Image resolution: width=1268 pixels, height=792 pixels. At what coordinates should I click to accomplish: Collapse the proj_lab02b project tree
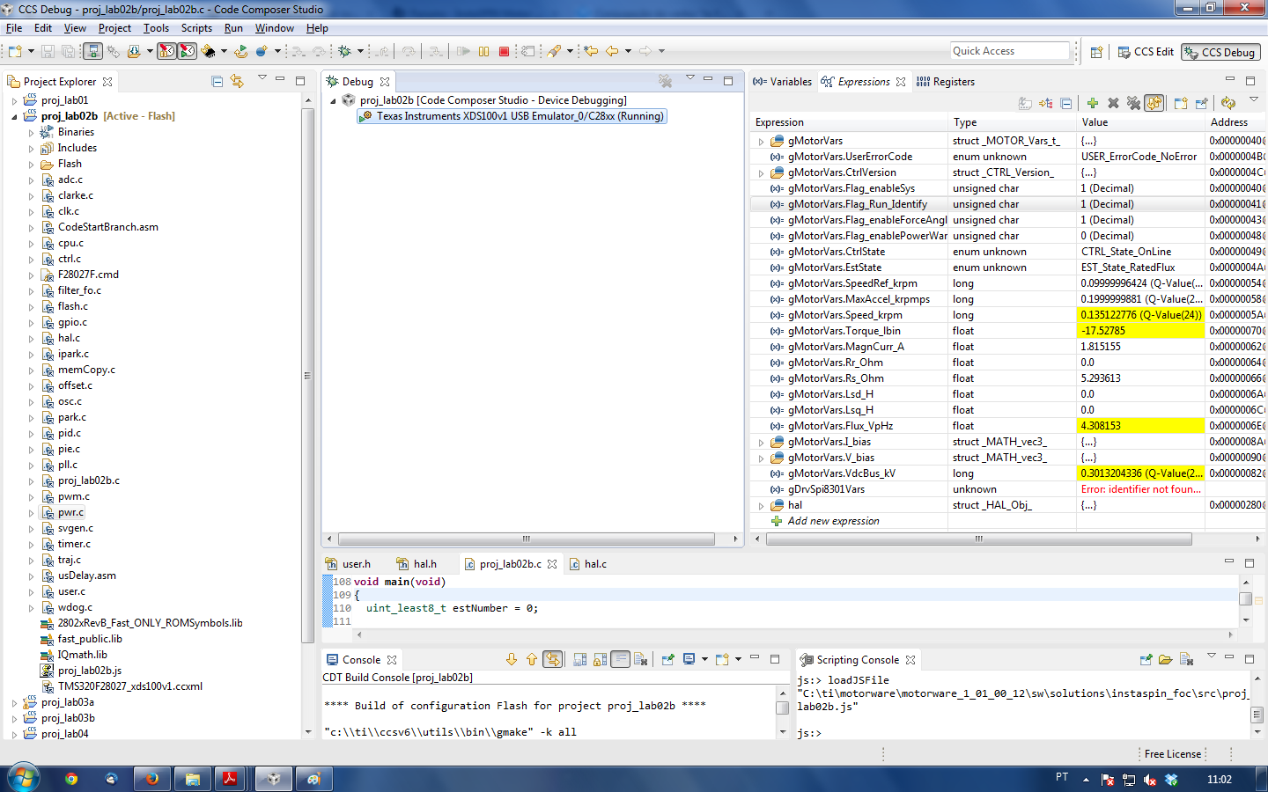(x=14, y=116)
